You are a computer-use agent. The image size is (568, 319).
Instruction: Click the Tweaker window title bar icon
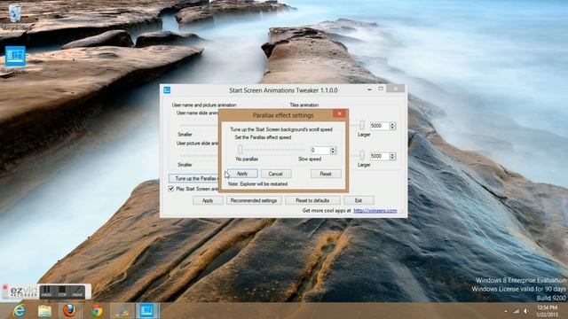coord(167,90)
